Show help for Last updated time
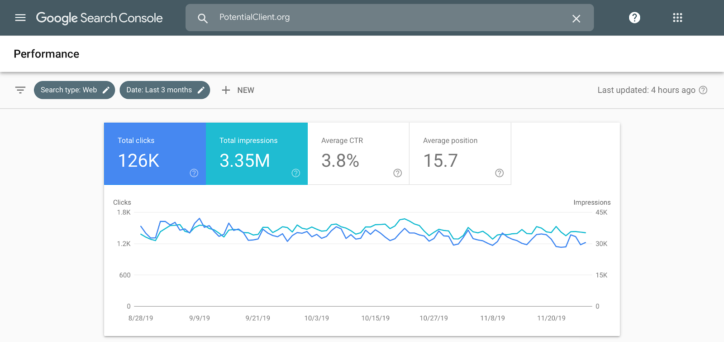The width and height of the screenshot is (724, 342). (x=703, y=90)
